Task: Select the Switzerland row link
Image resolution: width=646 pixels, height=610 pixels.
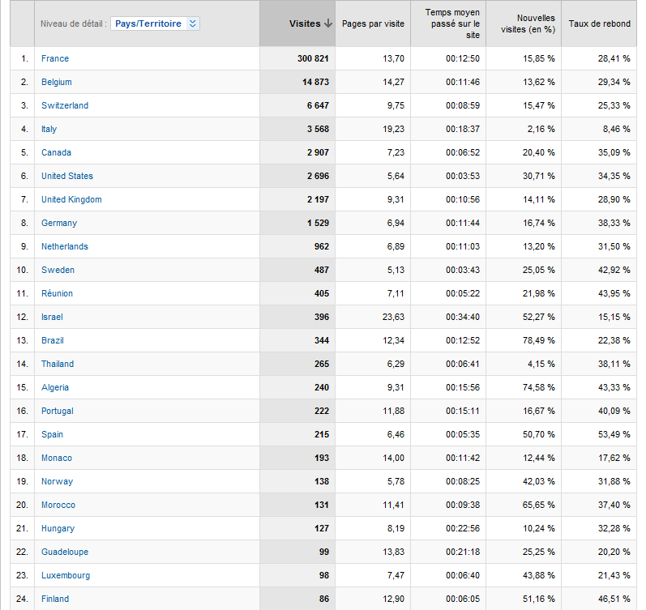Action: [x=65, y=105]
